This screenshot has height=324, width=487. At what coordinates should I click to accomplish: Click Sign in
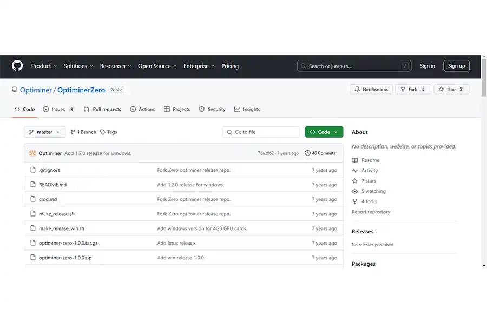coord(427,66)
